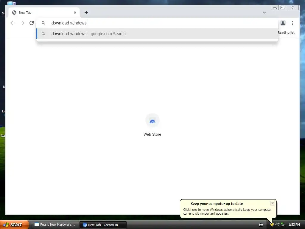The image size is (305, 229).
Task: Dismiss the 'Keep your computer up to date' balloon
Action: coord(272,203)
